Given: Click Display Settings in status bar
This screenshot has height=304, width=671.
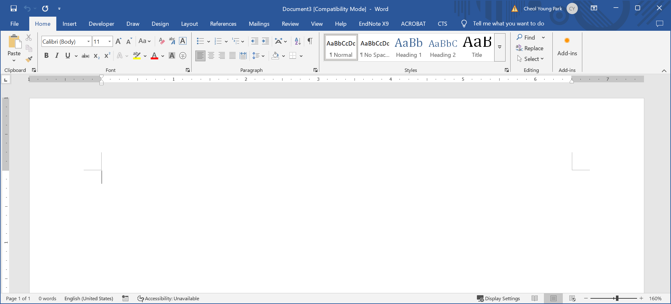Looking at the screenshot, I should tap(499, 298).
